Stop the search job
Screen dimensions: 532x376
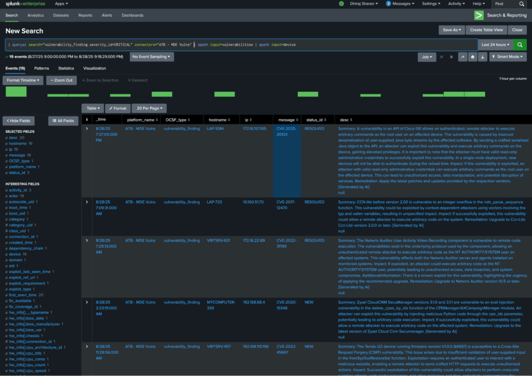click(451, 57)
